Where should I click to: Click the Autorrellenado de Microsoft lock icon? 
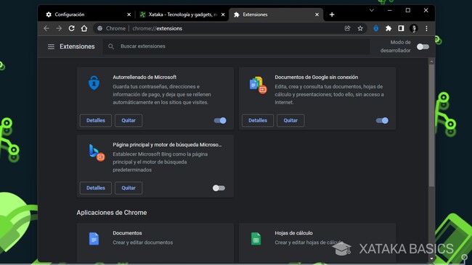pos(94,83)
